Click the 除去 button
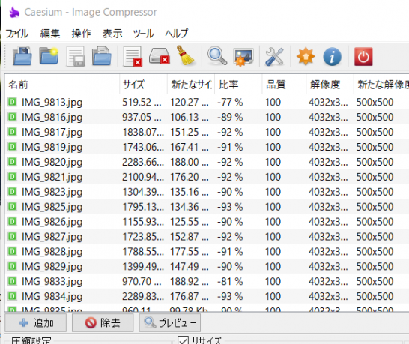This screenshot has height=344, width=409. coord(103,323)
